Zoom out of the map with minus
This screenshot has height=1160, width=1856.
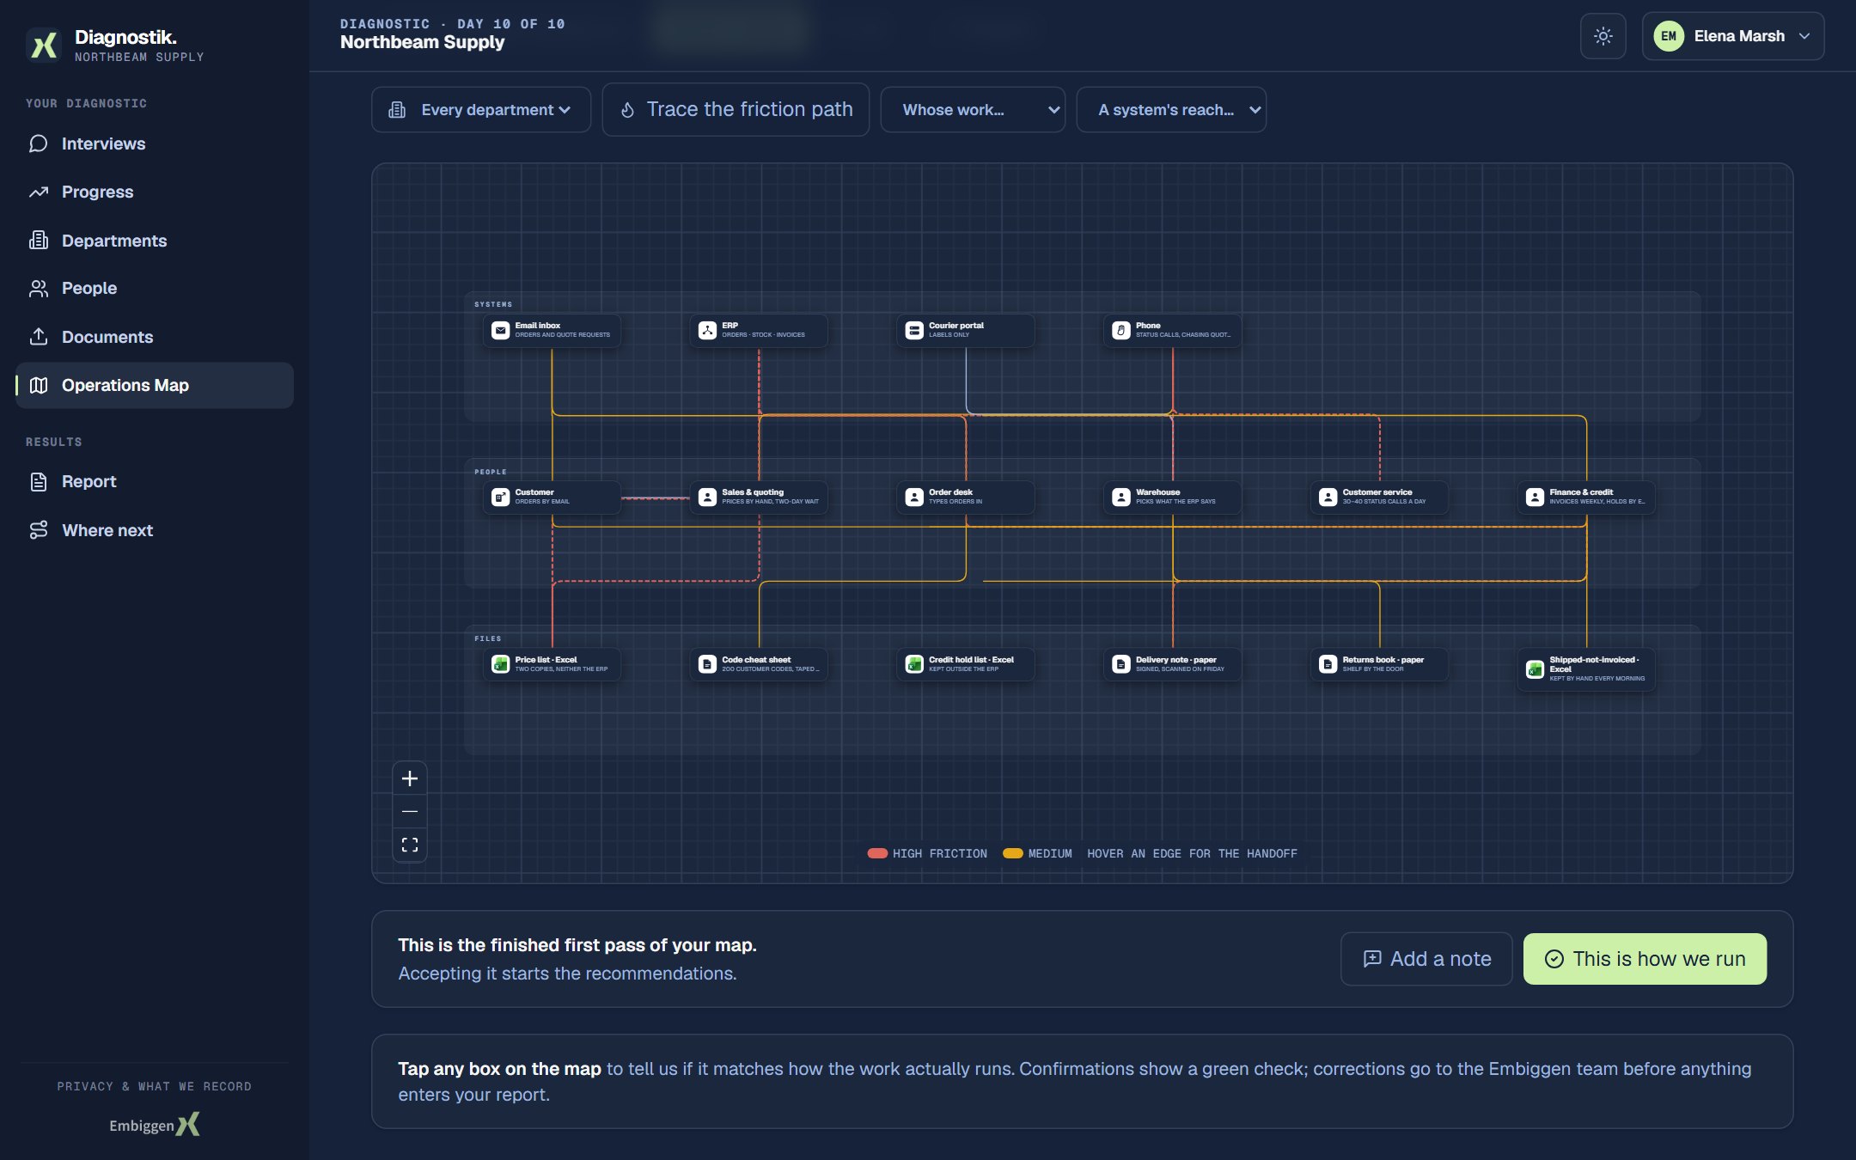pyautogui.click(x=410, y=811)
